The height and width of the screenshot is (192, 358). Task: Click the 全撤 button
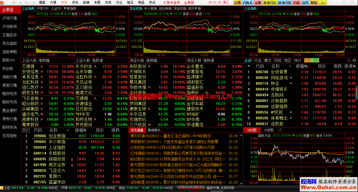coord(258,2)
